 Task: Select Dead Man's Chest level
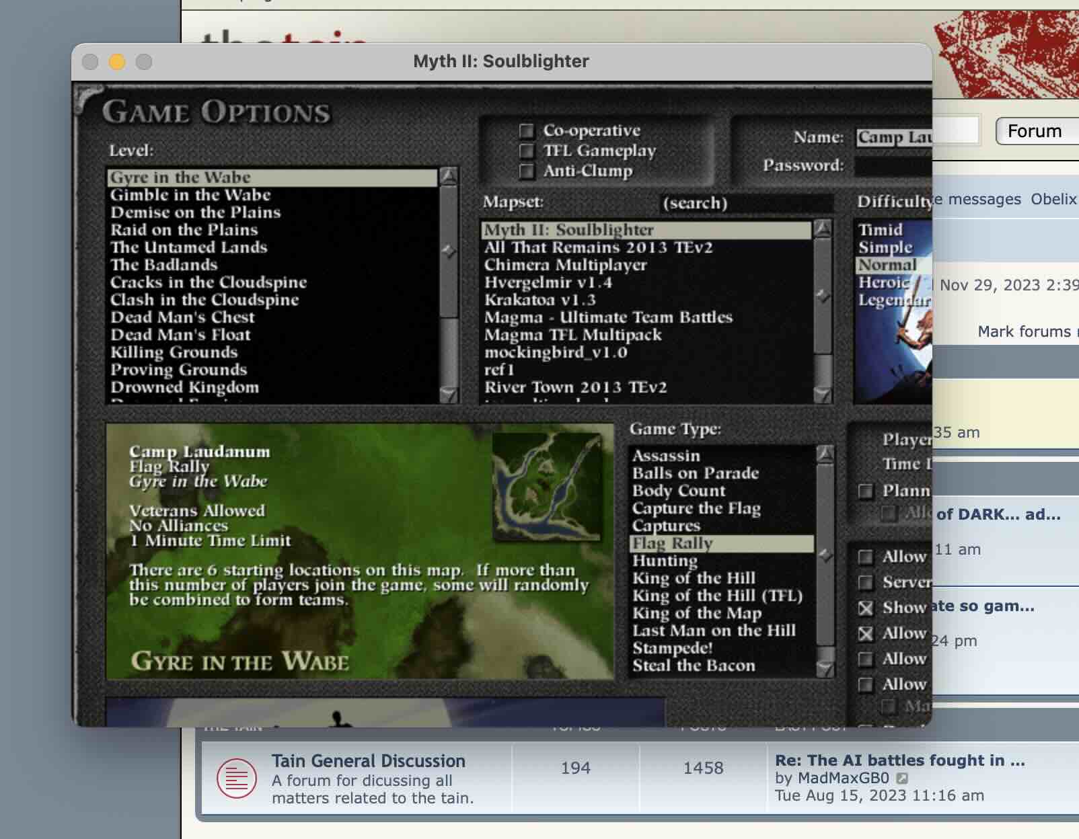click(x=272, y=317)
